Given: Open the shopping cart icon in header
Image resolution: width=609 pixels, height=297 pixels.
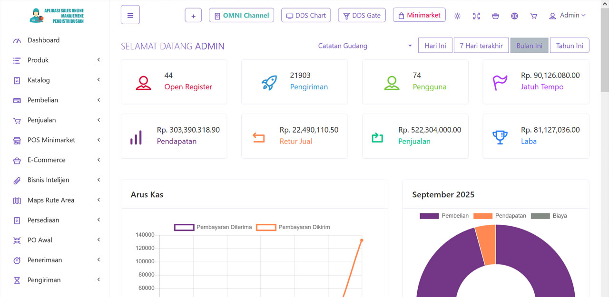Looking at the screenshot, I should tap(533, 16).
